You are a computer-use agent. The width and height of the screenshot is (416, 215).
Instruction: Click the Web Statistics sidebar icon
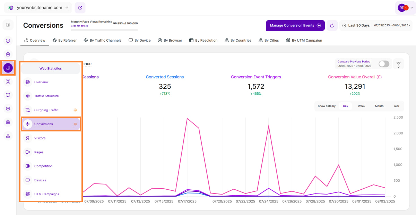(x=8, y=68)
